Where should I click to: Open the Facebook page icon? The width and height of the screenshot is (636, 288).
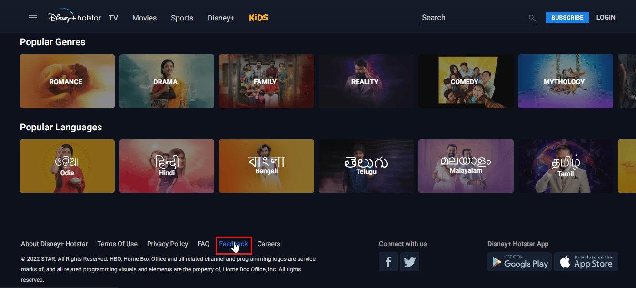(388, 262)
